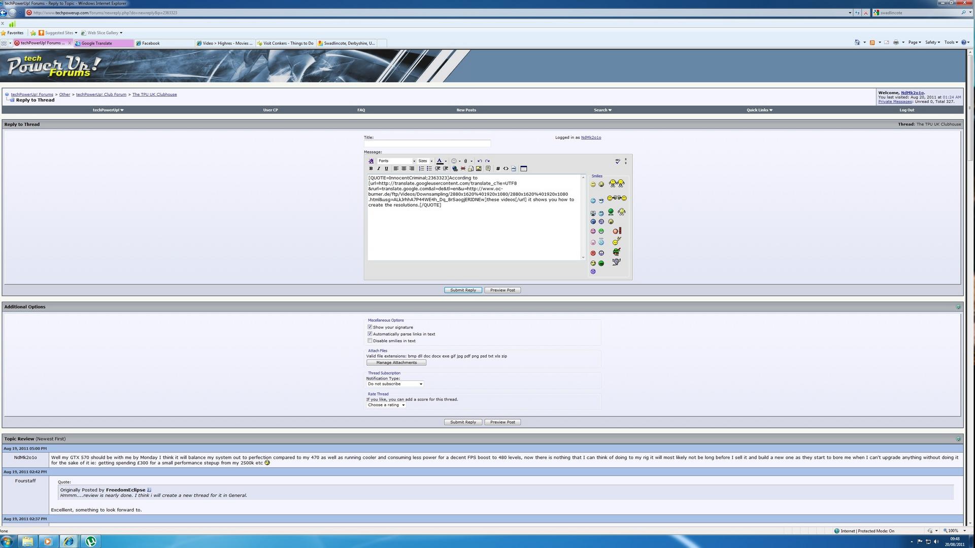Insert the red angry smiley

point(593,253)
